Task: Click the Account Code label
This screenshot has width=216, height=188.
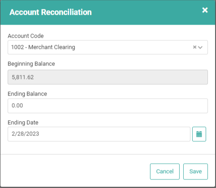Action: 26,36
